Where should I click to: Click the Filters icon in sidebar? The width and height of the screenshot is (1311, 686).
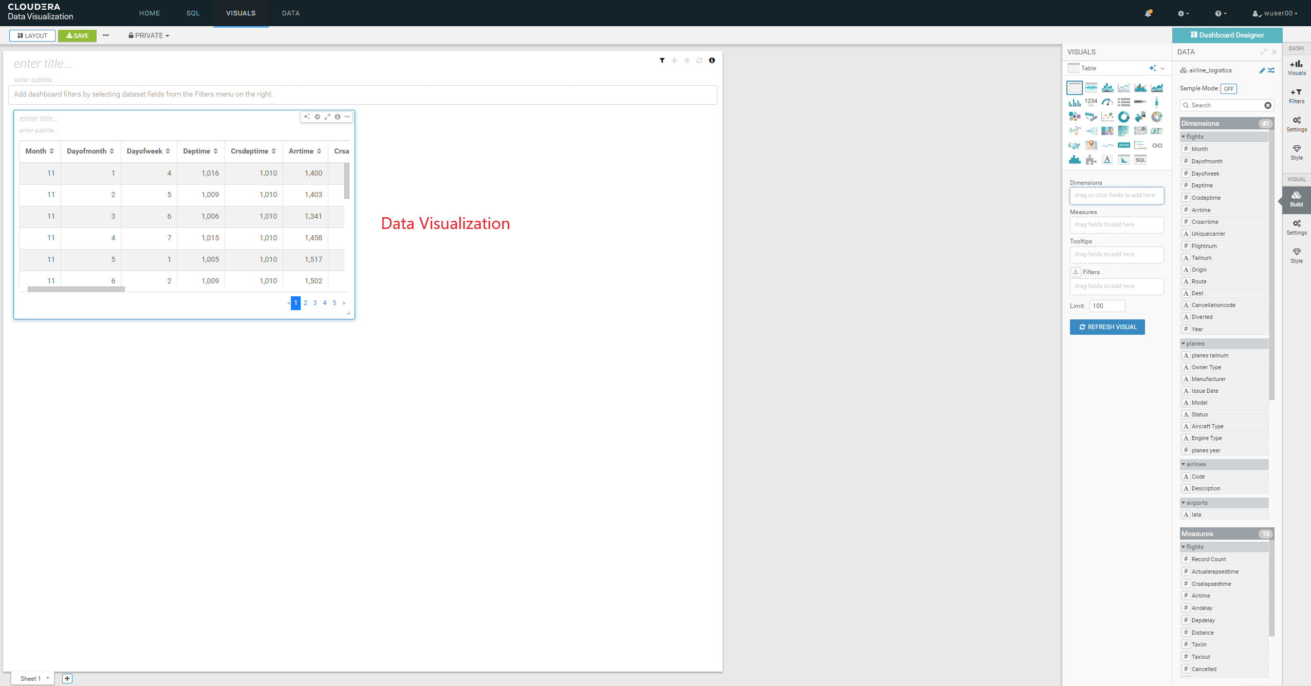(x=1296, y=96)
